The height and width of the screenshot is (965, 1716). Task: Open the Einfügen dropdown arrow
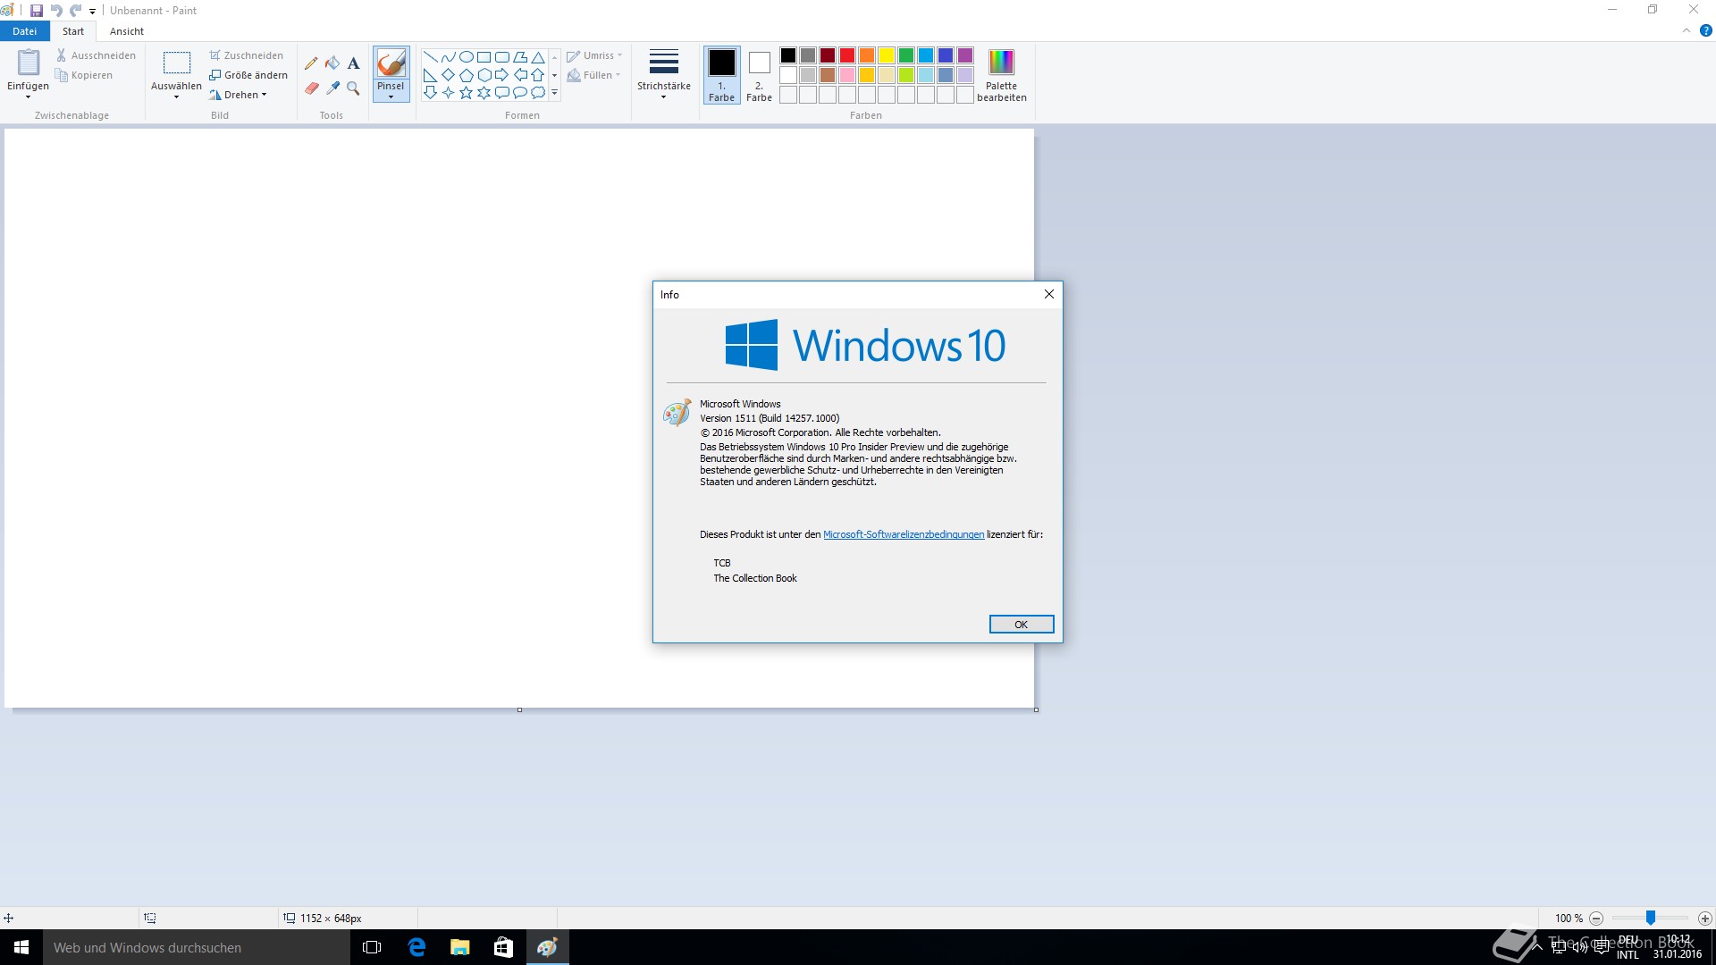click(x=28, y=96)
